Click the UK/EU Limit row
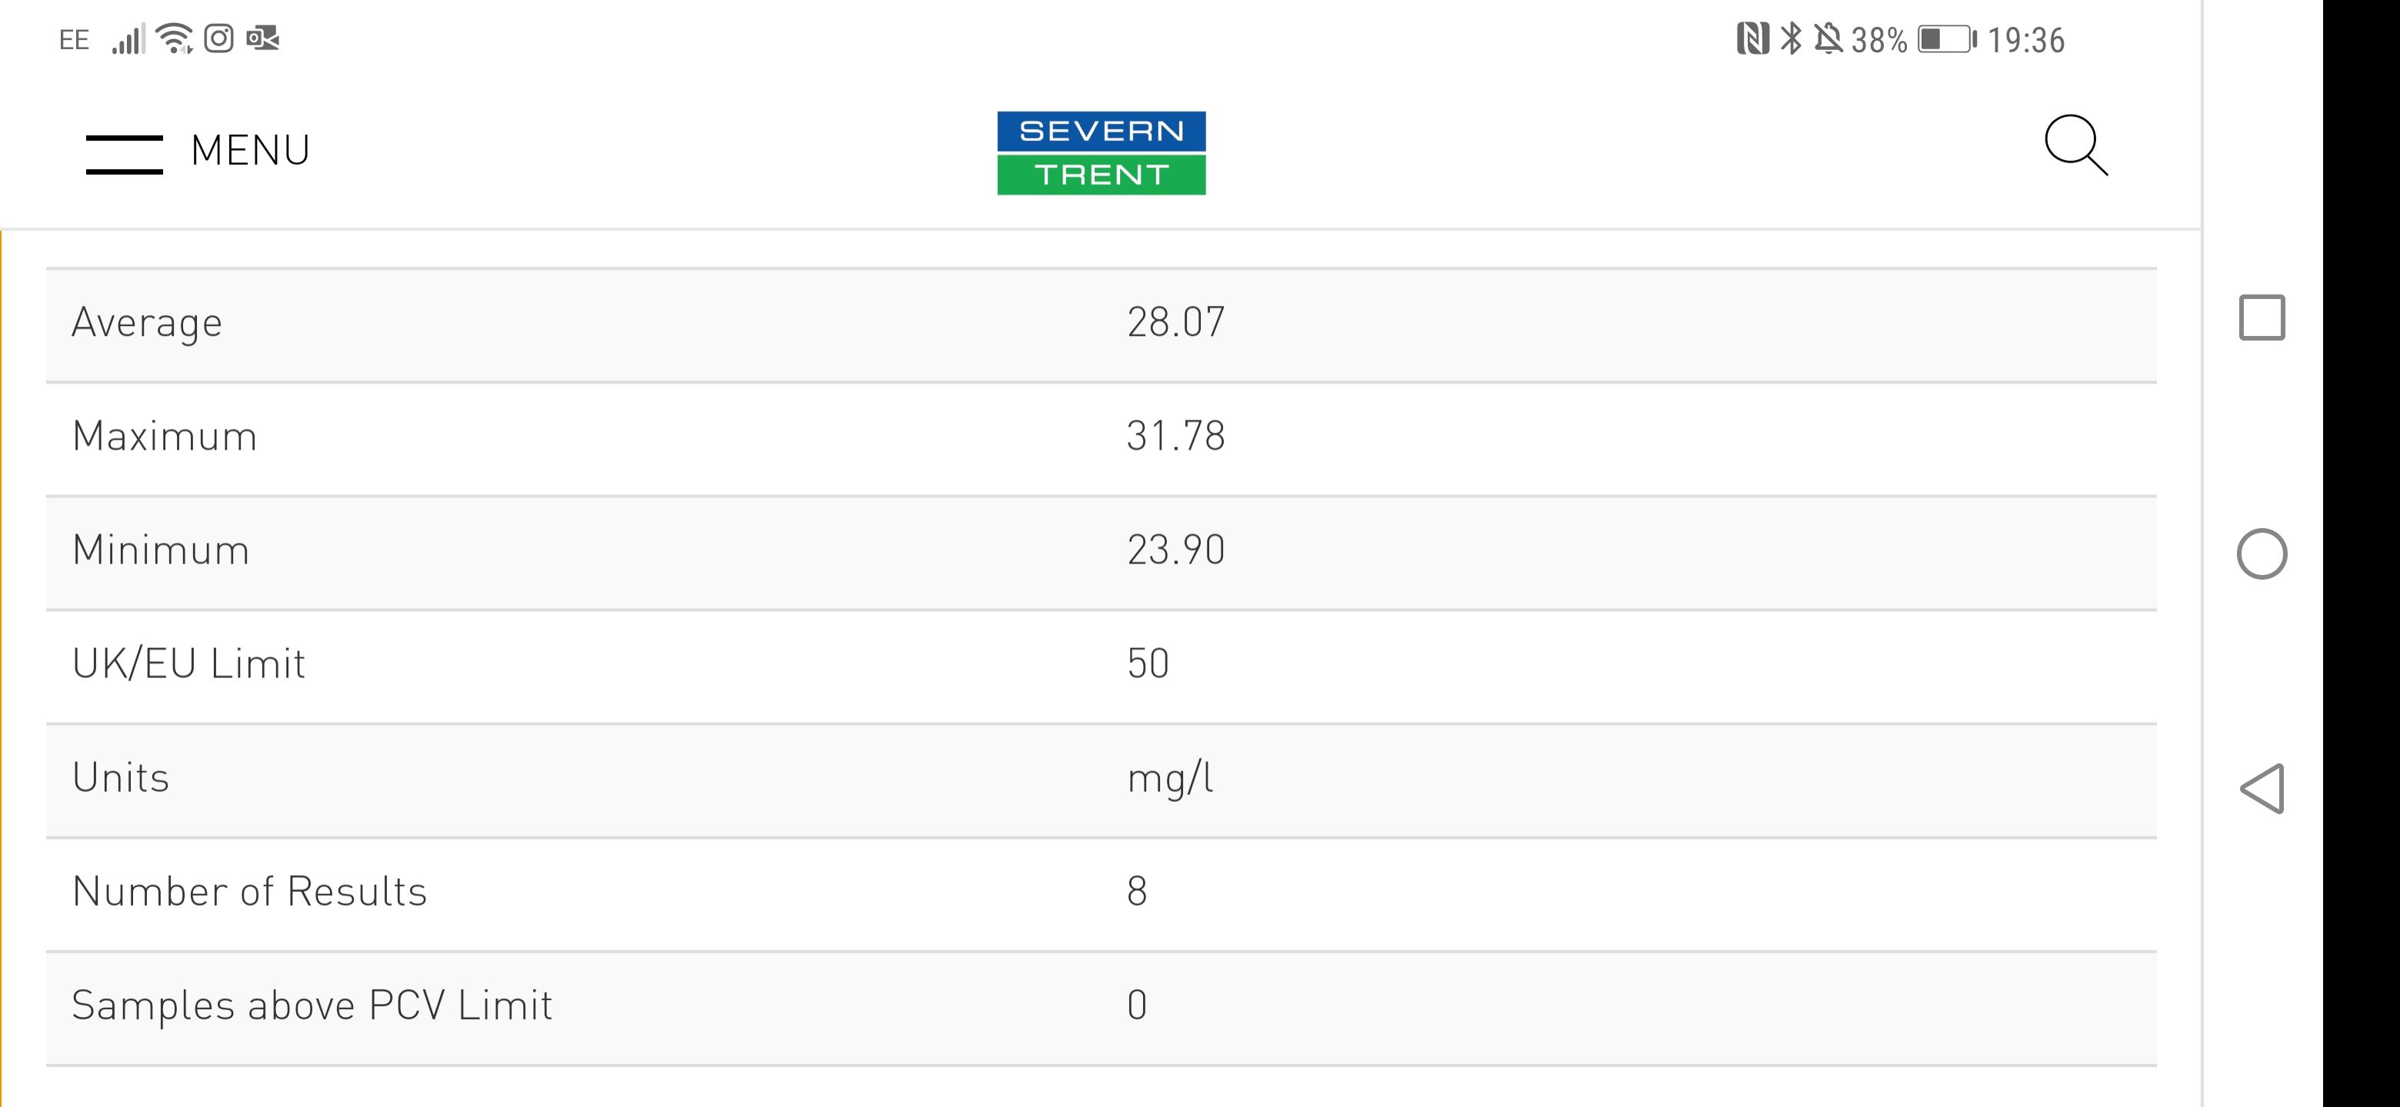Viewport: 2400px width, 1107px height. [x=1102, y=667]
